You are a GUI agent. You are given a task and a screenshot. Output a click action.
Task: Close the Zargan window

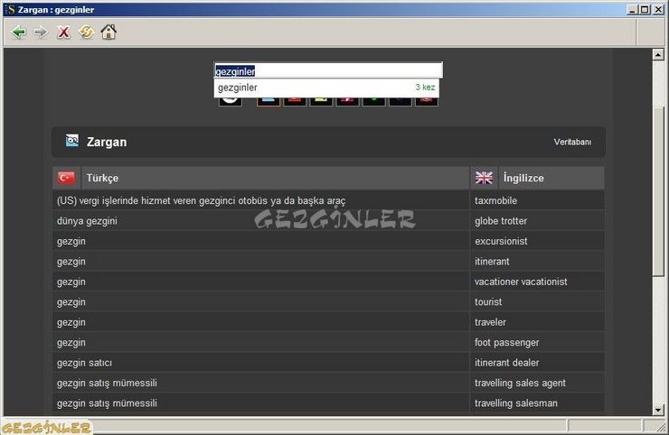point(658,9)
